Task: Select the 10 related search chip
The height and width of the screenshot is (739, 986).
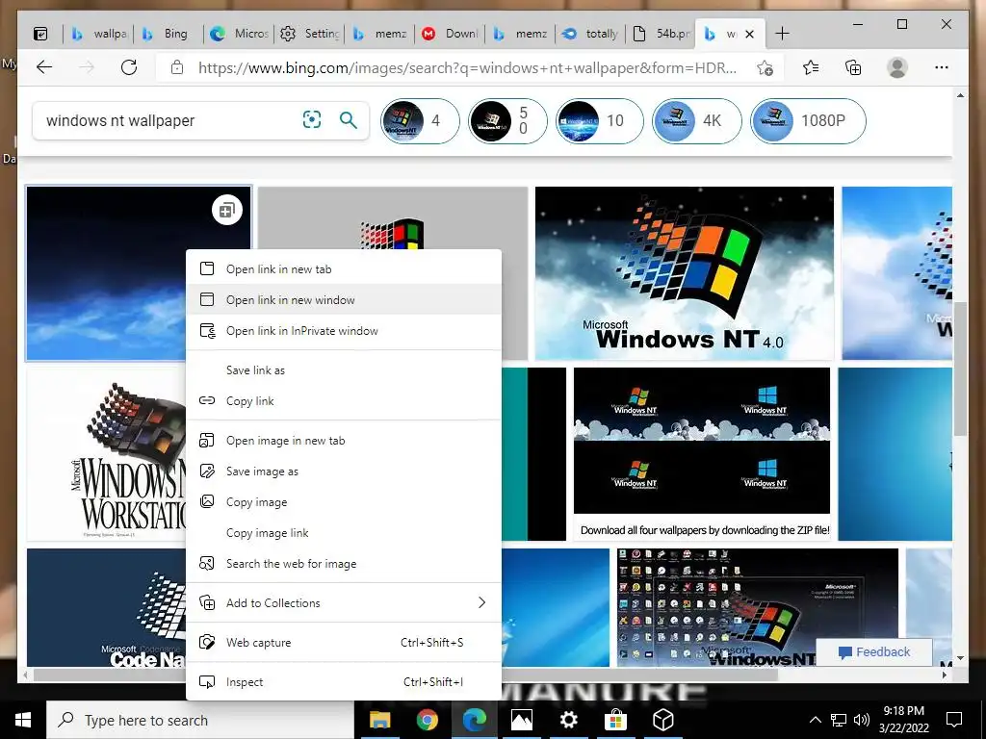Action: (600, 120)
